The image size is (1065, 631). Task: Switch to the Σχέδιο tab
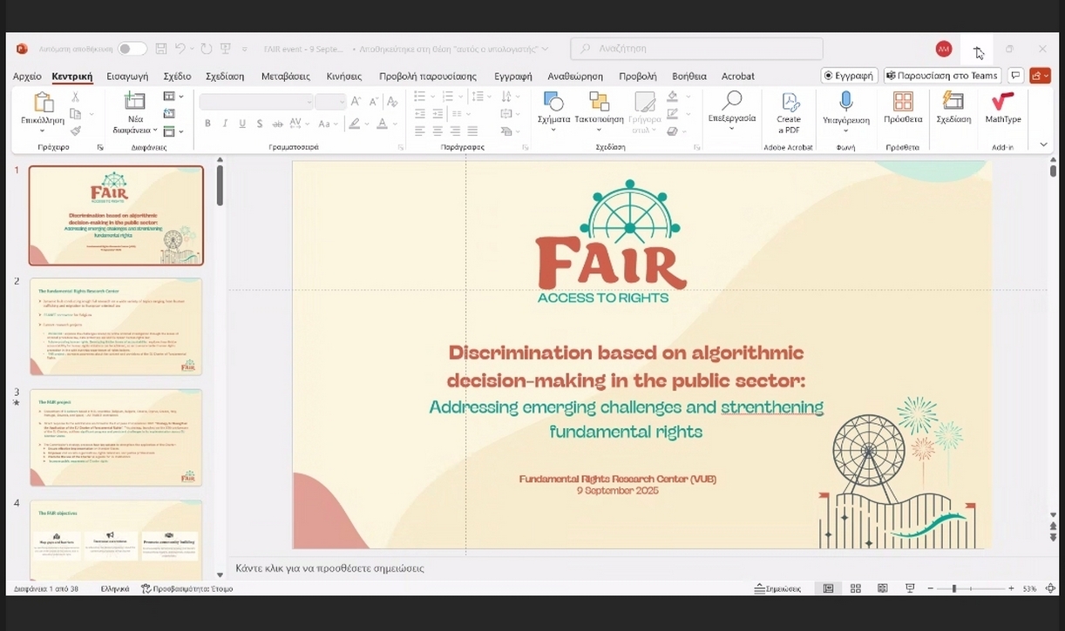coord(177,77)
